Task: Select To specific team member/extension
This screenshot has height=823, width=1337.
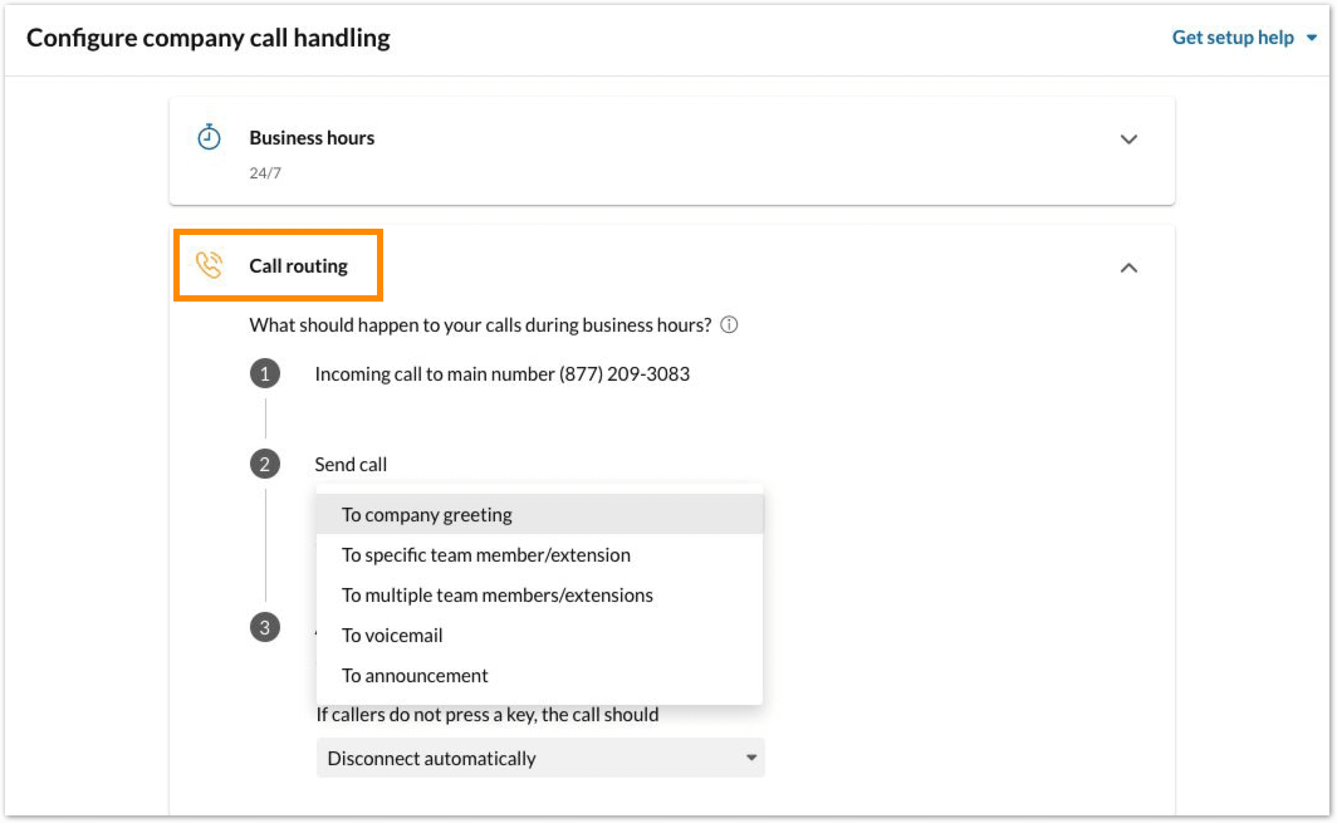Action: (x=486, y=555)
